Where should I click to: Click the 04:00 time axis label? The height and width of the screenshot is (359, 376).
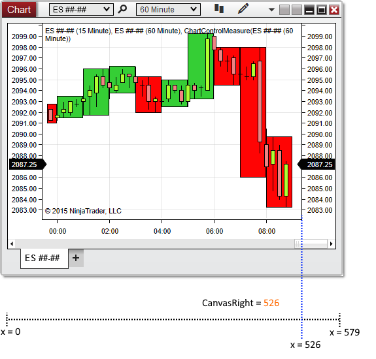pyautogui.click(x=162, y=231)
